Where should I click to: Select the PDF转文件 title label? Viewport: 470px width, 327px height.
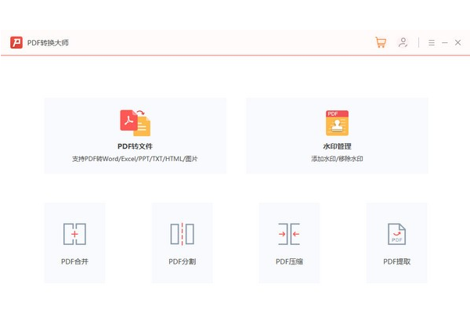tap(136, 146)
